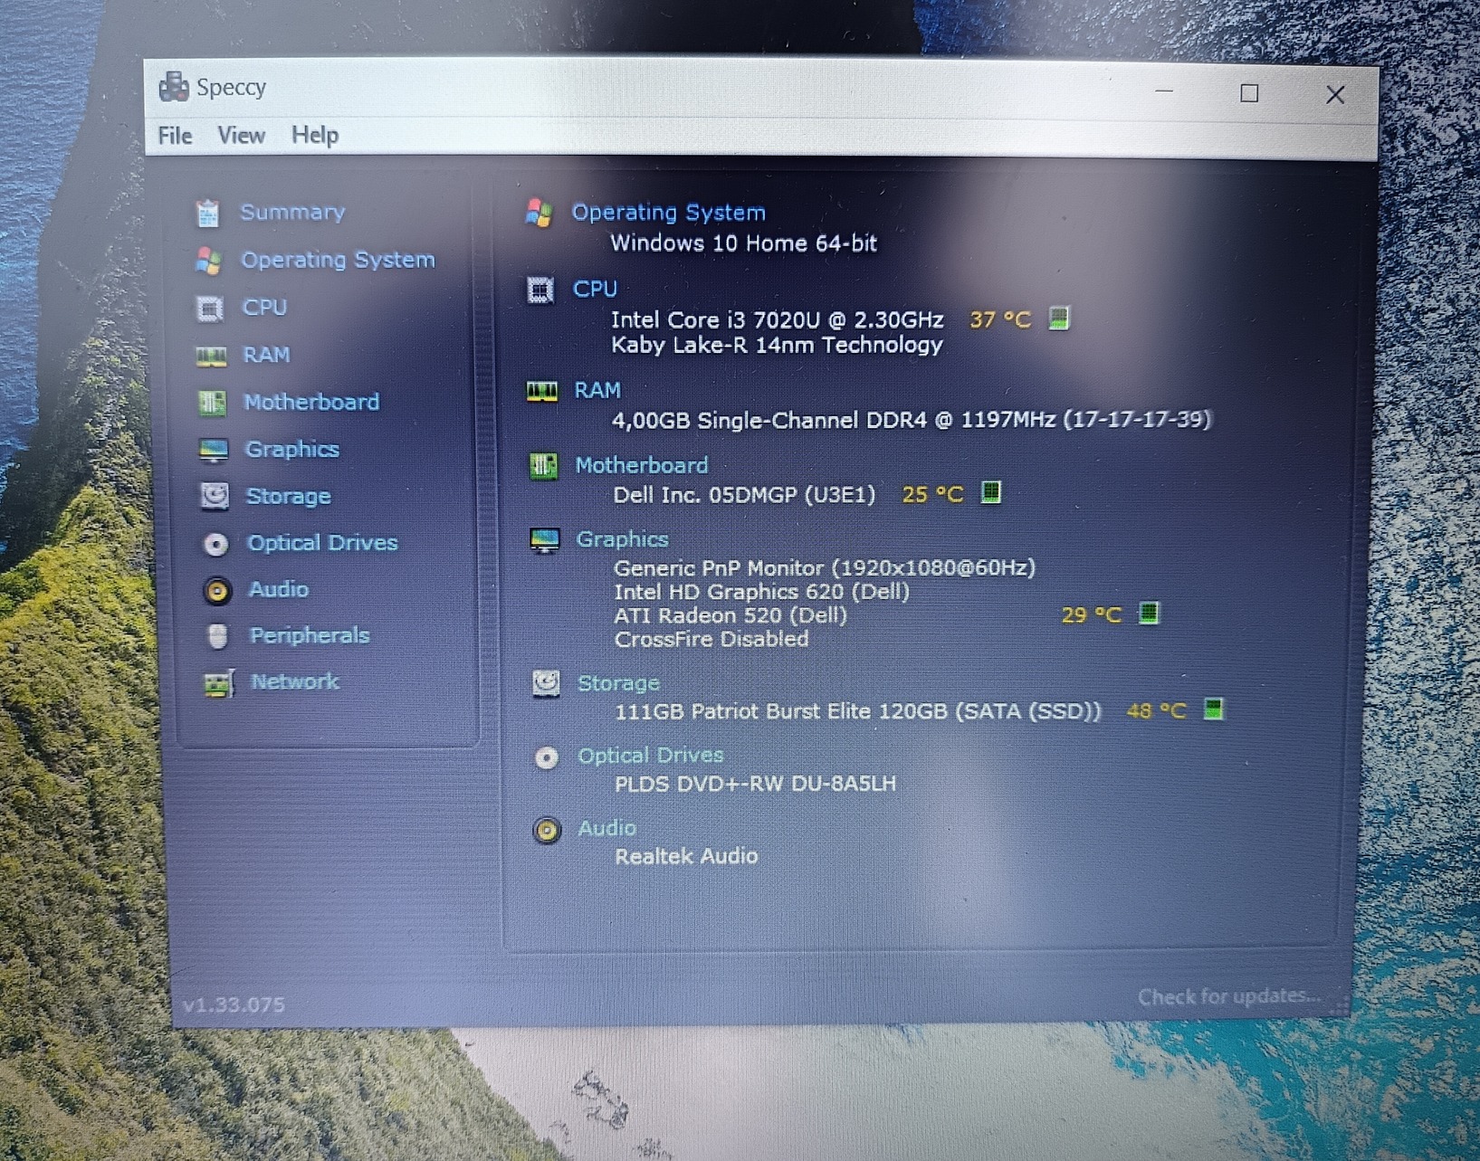This screenshot has width=1480, height=1161.
Task: Click the Graphics monitor icon in sidebar
Action: pos(214,450)
